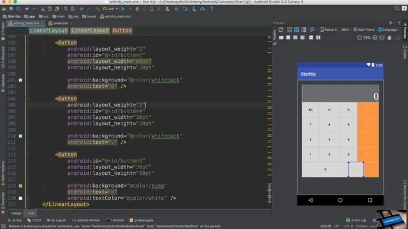Click AC button in calculator preview
408x229 pixels.
tap(310, 109)
